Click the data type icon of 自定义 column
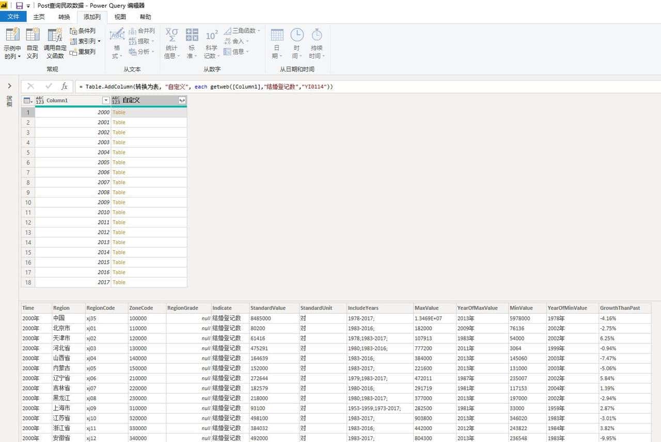 click(116, 100)
